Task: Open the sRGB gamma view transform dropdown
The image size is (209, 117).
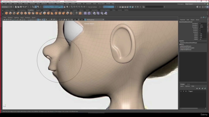Action: point(95,19)
